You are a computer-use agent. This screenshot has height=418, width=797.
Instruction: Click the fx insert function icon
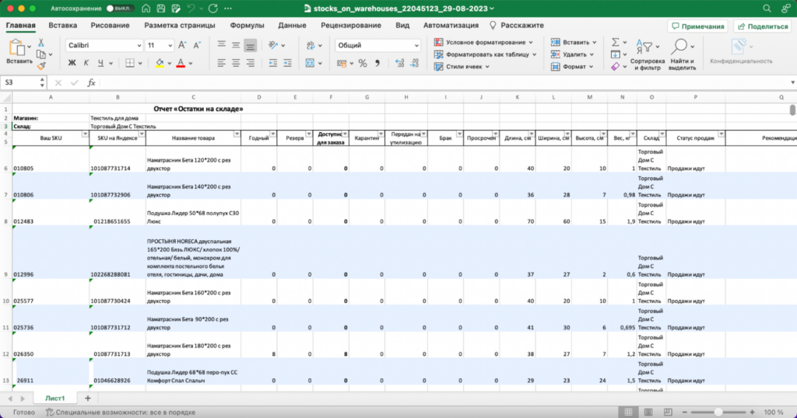point(91,82)
